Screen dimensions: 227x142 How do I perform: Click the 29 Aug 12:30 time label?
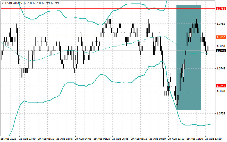[x=195, y=139]
